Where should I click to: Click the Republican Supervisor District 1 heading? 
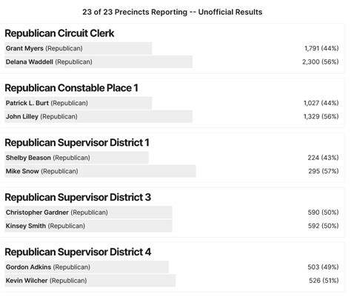click(x=77, y=143)
